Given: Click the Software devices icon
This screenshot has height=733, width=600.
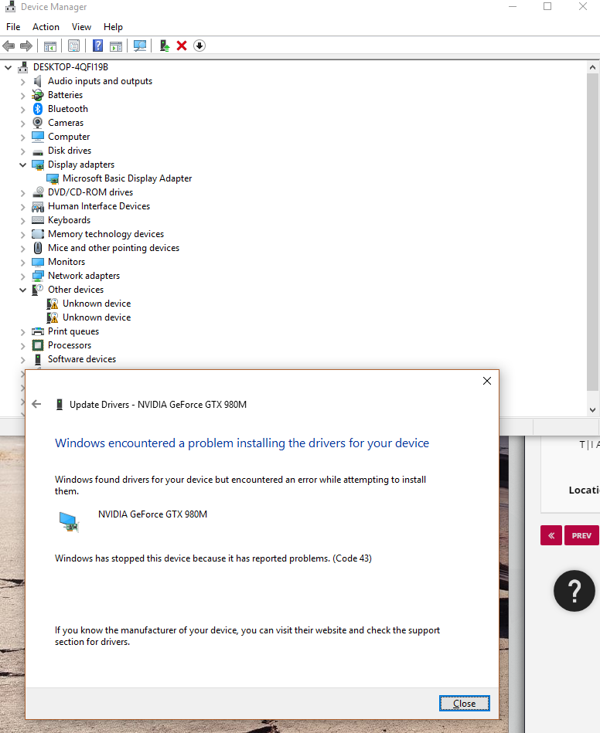Looking at the screenshot, I should click(x=37, y=359).
